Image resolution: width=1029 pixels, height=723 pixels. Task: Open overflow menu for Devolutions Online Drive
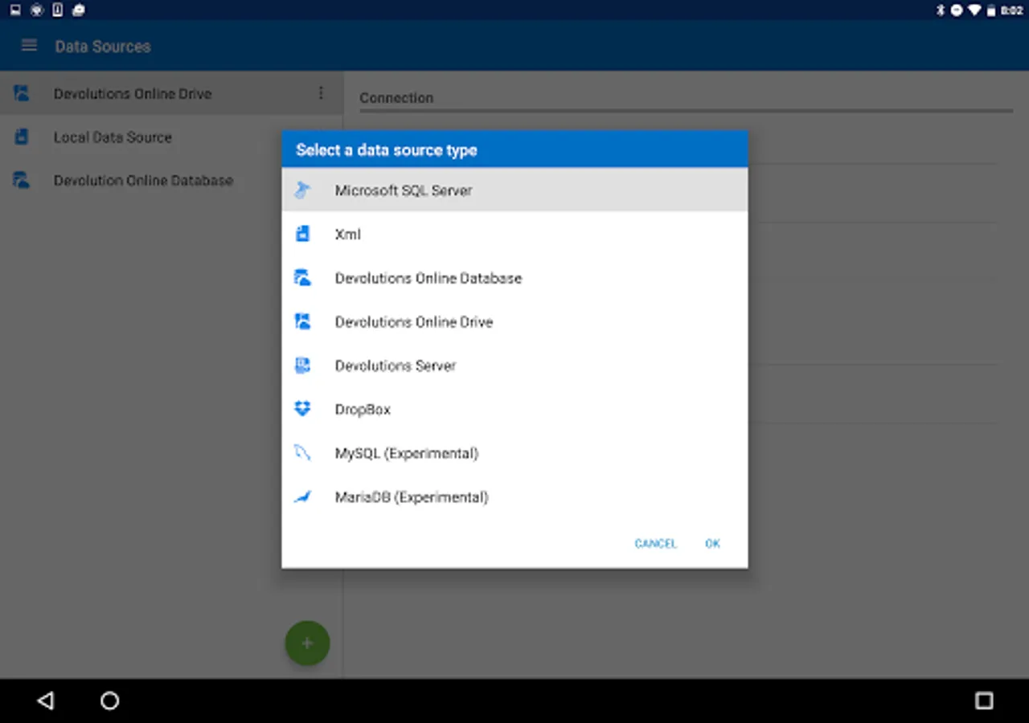coord(321,93)
